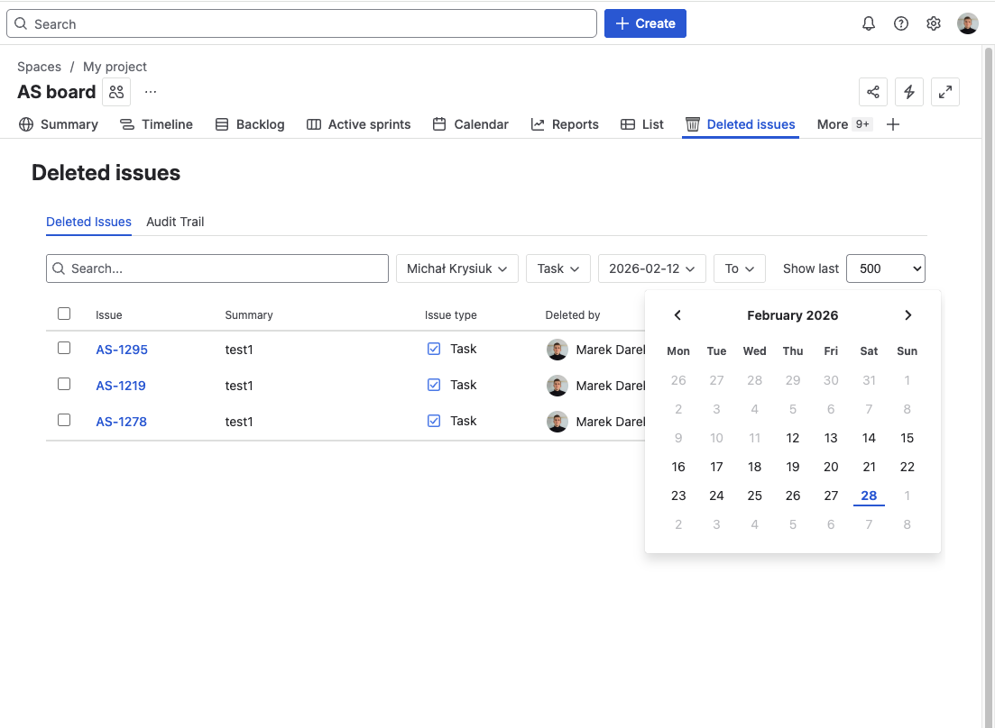Check the select-all issues checkbox
Screen dimensions: 995x728
click(64, 314)
